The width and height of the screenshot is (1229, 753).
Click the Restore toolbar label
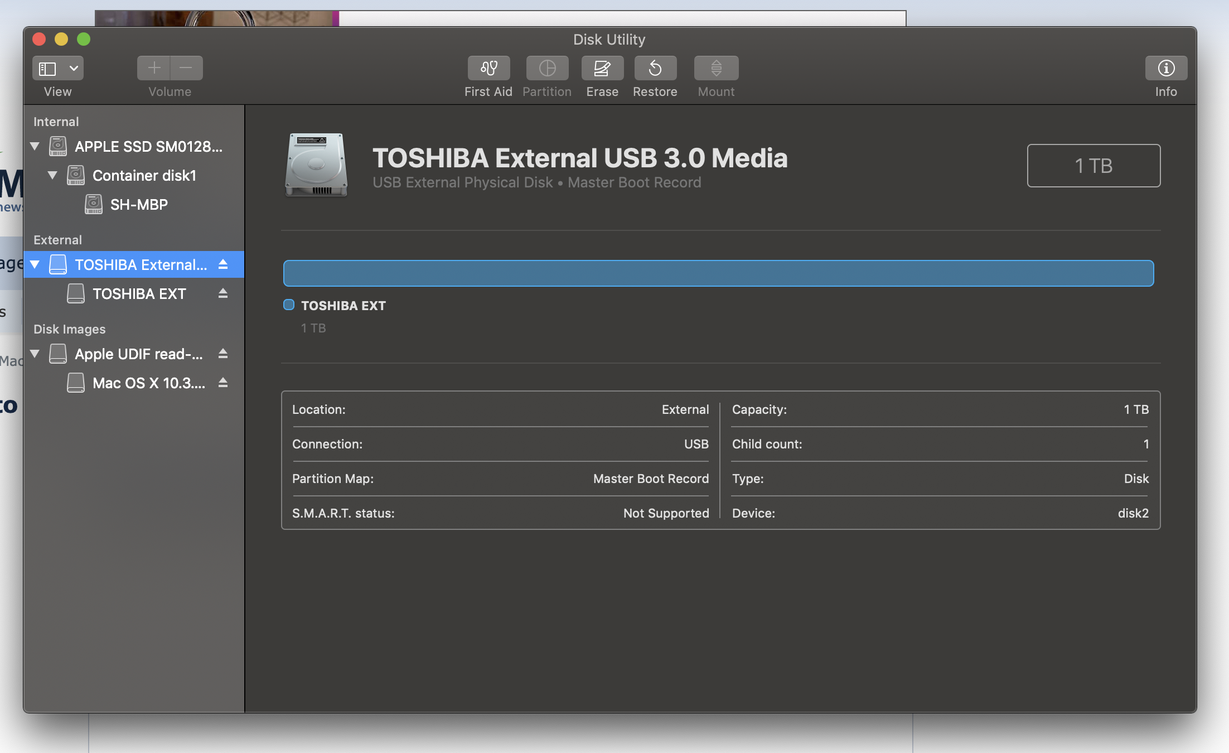(655, 91)
